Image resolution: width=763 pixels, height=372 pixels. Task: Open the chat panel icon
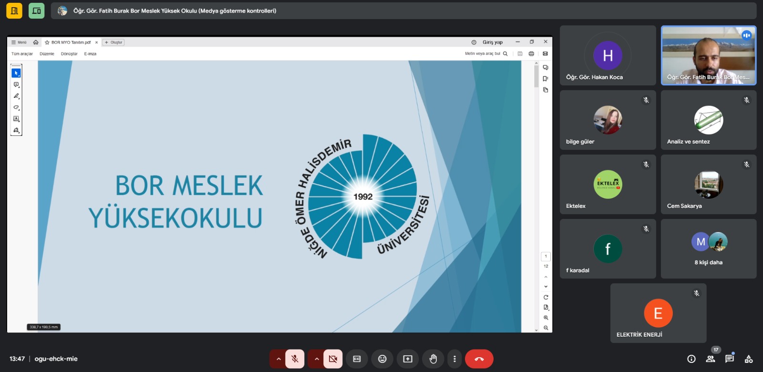(729, 359)
